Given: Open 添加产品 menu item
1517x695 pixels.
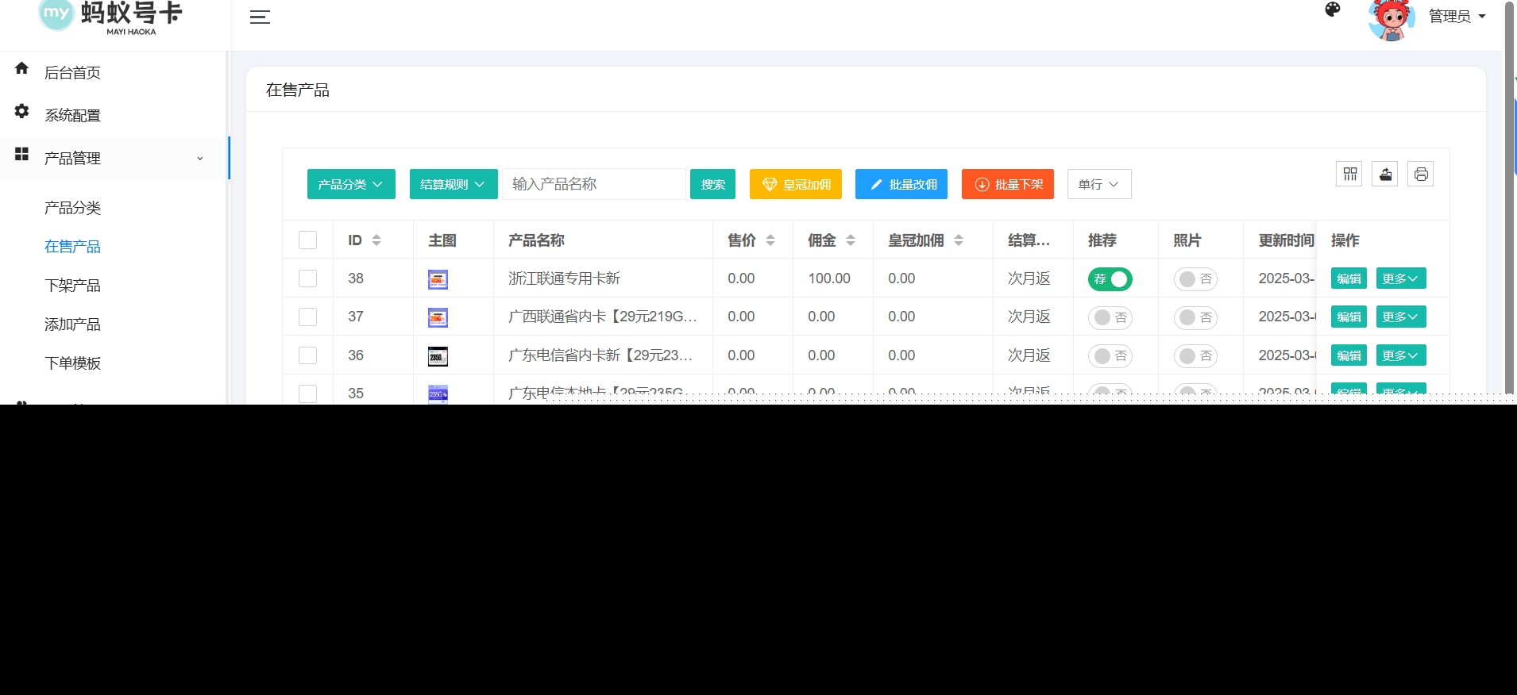Looking at the screenshot, I should [72, 324].
